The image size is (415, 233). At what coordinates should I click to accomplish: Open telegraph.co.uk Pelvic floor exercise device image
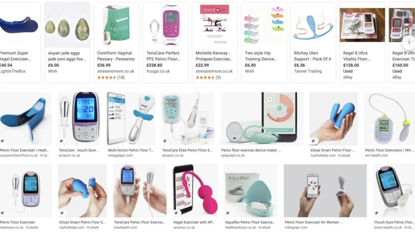pos(262,118)
